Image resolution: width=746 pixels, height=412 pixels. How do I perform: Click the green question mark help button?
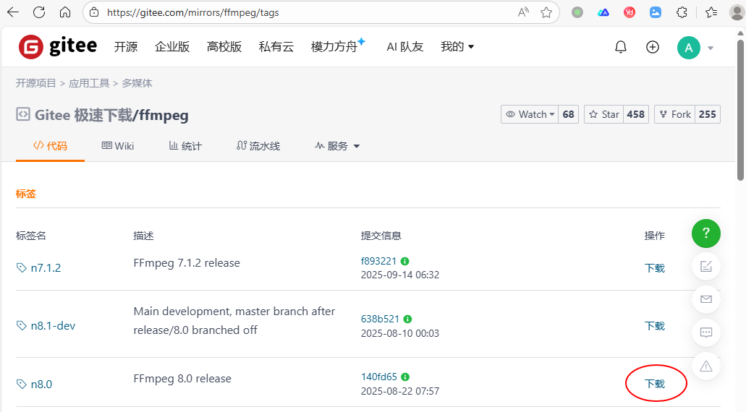[x=706, y=233]
